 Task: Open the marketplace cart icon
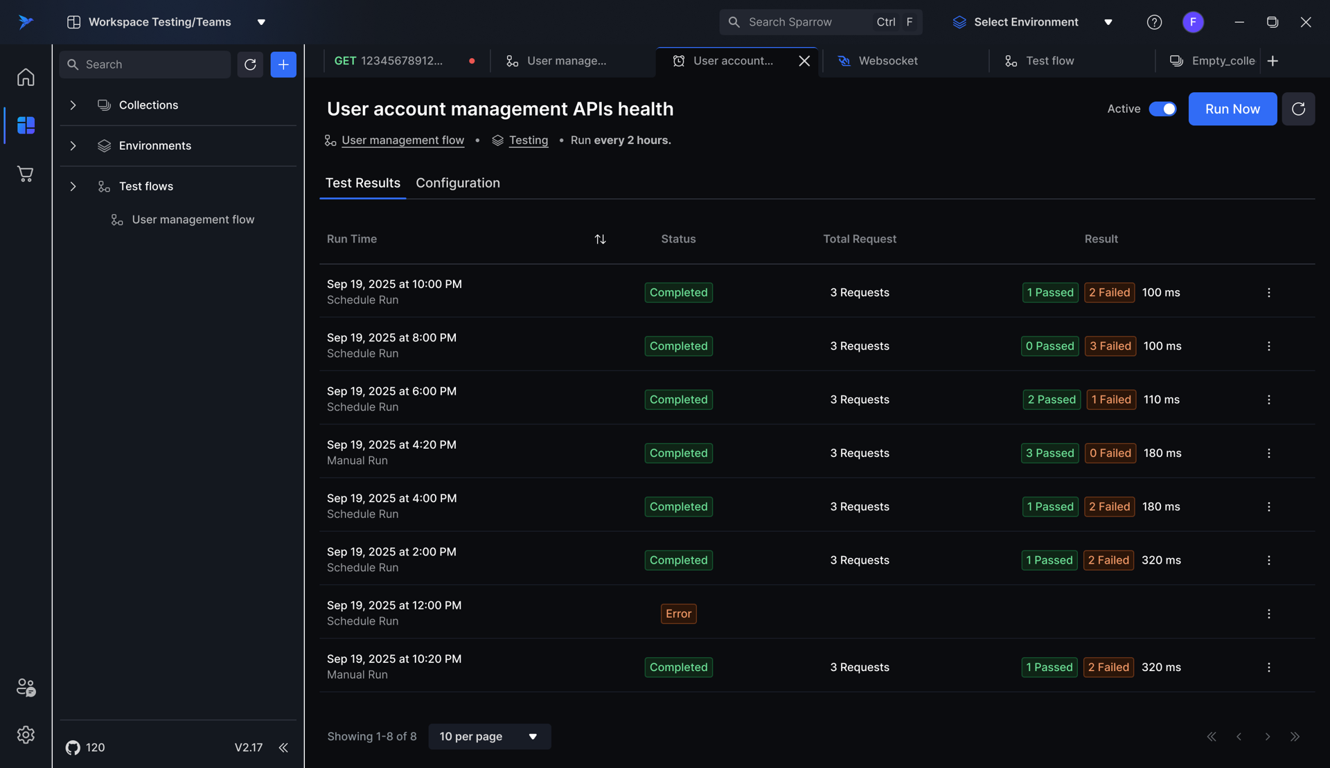(26, 174)
